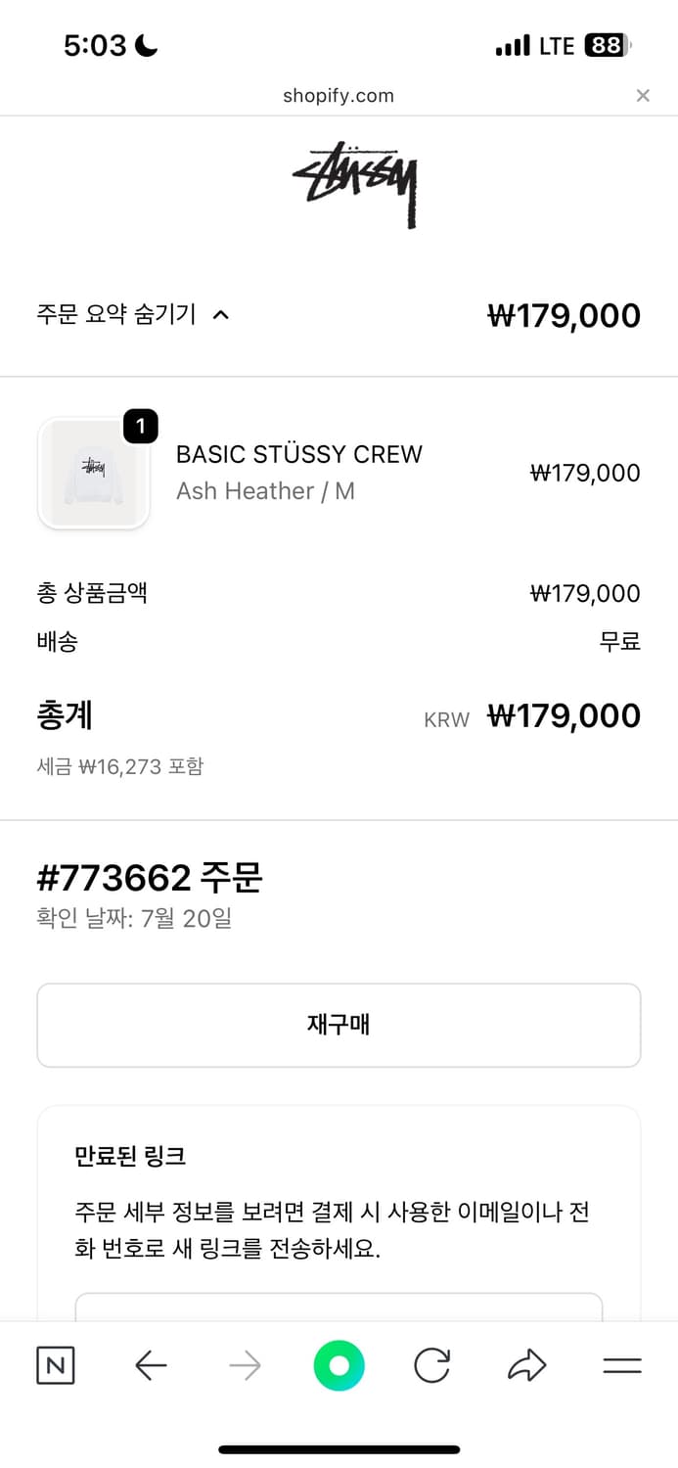Tap the shopify.com address text
The width and height of the screenshot is (678, 1468).
coord(339,96)
